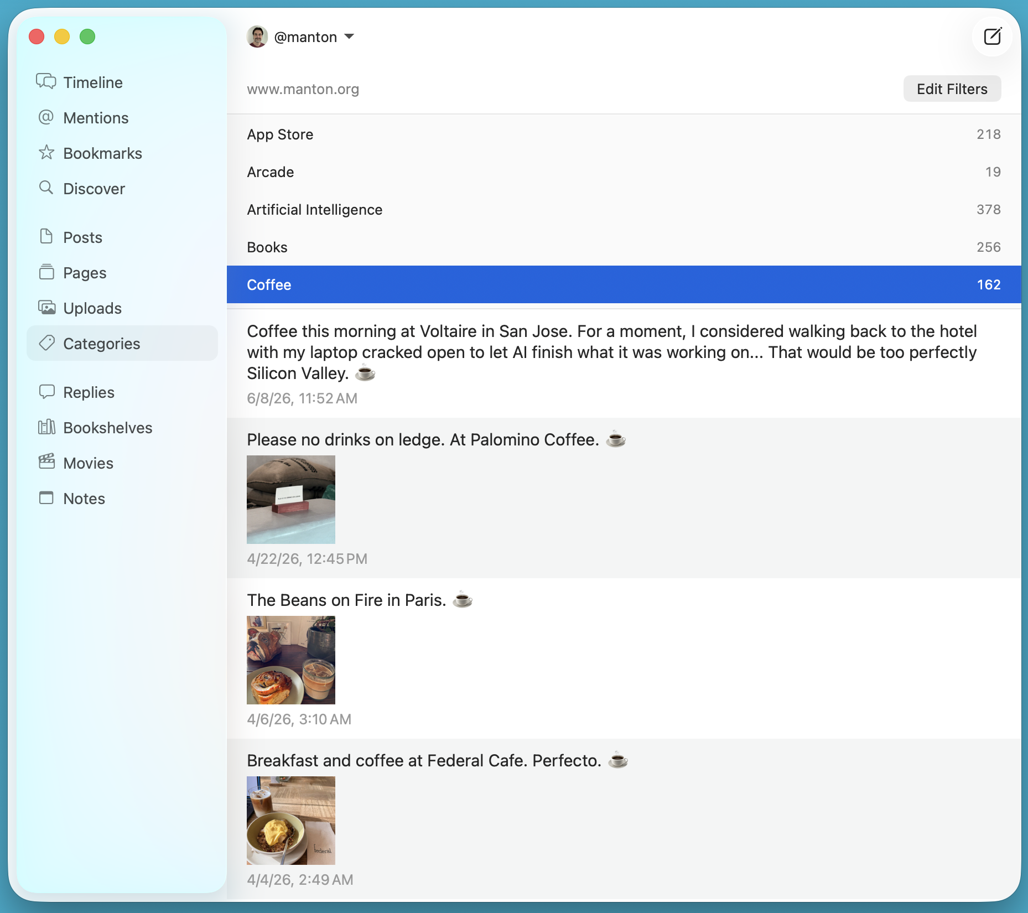
Task: Click the www.manton.org blog address
Action: [x=303, y=89]
